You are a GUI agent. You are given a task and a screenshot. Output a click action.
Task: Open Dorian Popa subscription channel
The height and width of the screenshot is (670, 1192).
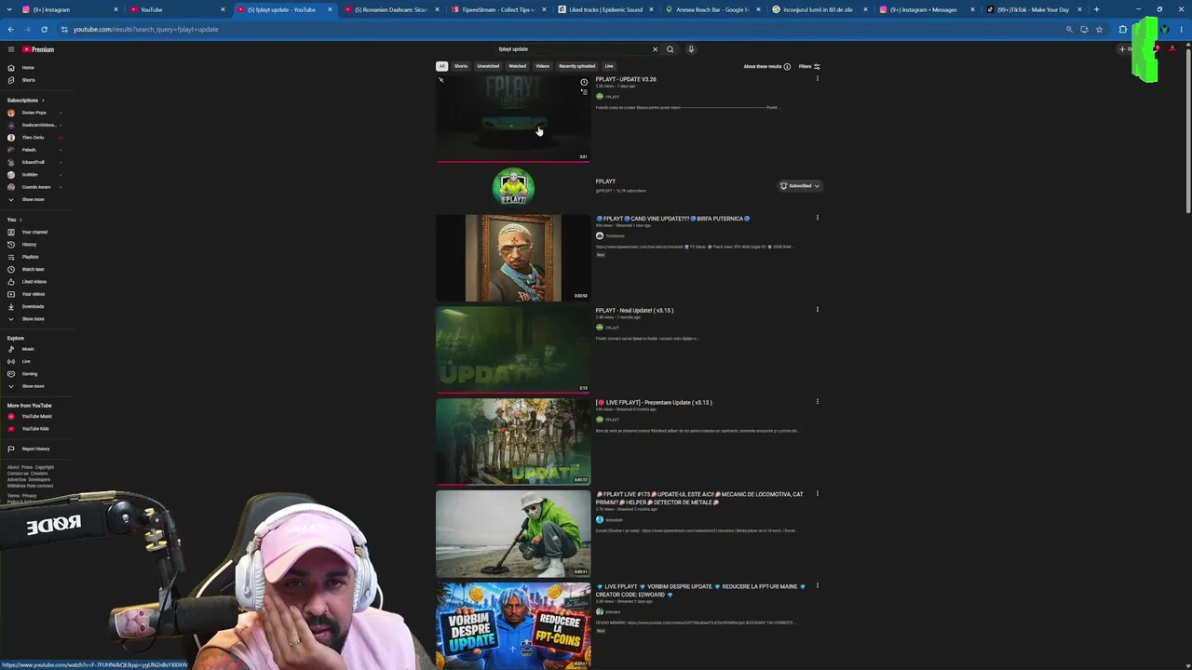34,113
